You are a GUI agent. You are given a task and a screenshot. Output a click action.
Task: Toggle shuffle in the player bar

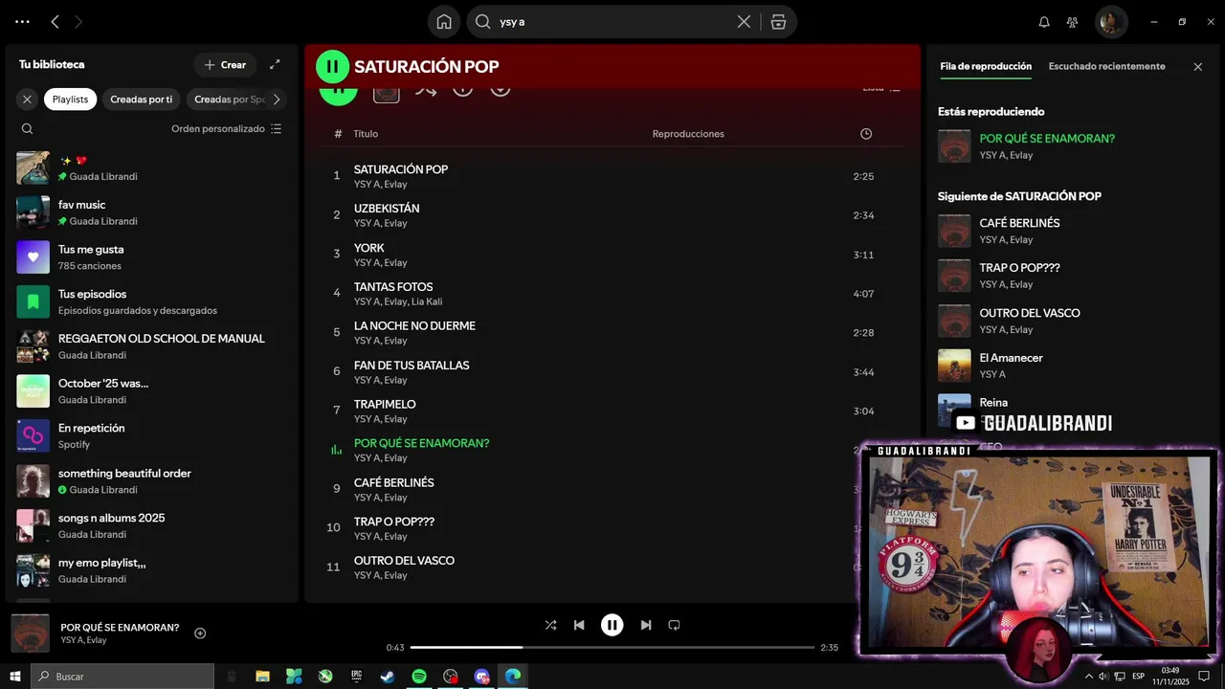coord(550,625)
